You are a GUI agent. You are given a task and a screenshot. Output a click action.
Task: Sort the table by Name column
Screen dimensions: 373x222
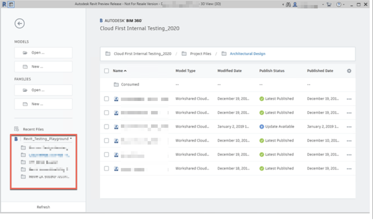[x=120, y=71]
